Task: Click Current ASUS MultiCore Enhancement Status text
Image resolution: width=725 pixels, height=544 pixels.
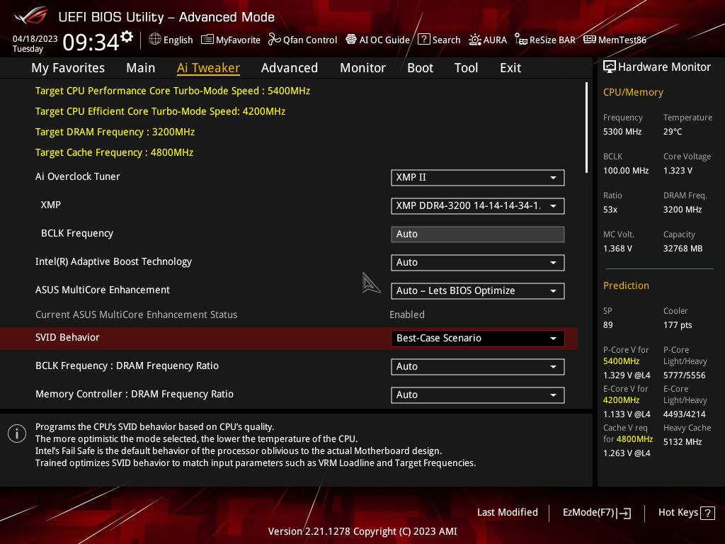Action: 136,315
